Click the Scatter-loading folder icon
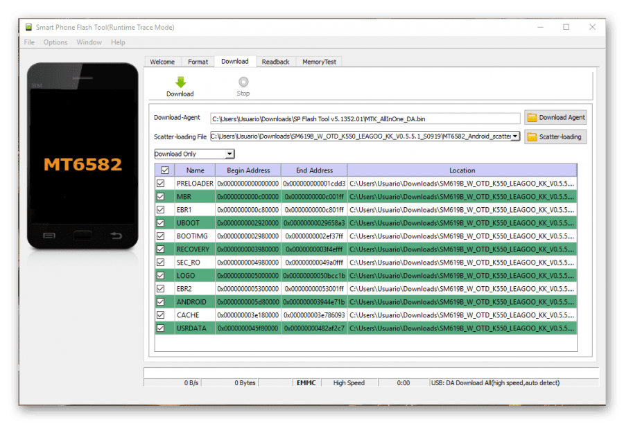 (532, 136)
